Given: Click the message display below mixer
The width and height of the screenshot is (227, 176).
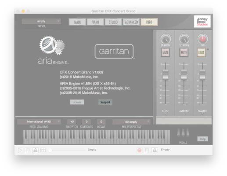Looking at the screenshot, I should 184,121.
